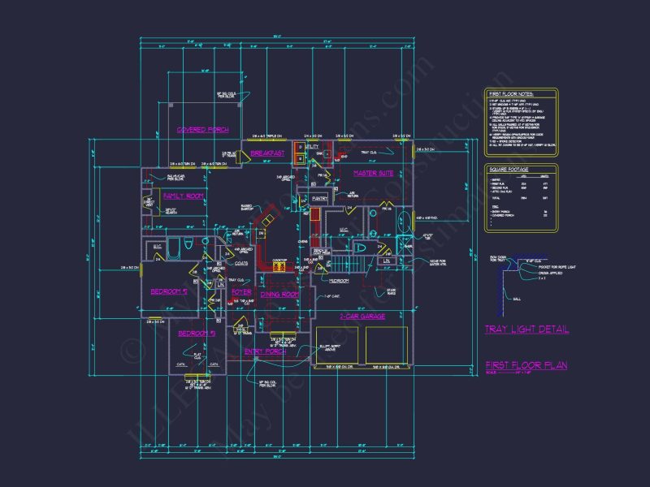Click the COVERED PORCH room label
The height and width of the screenshot is (487, 650).
202,130
